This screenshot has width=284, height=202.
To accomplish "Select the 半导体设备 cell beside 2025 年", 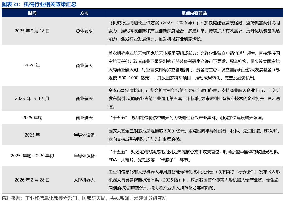I will pos(84,135).
